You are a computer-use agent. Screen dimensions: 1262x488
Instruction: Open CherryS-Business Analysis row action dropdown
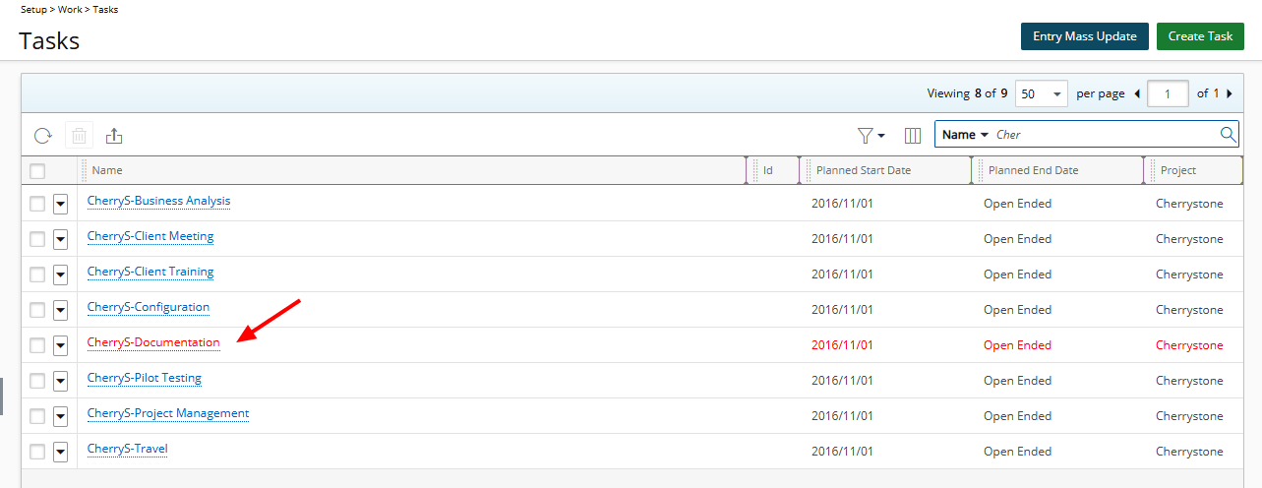pos(60,204)
